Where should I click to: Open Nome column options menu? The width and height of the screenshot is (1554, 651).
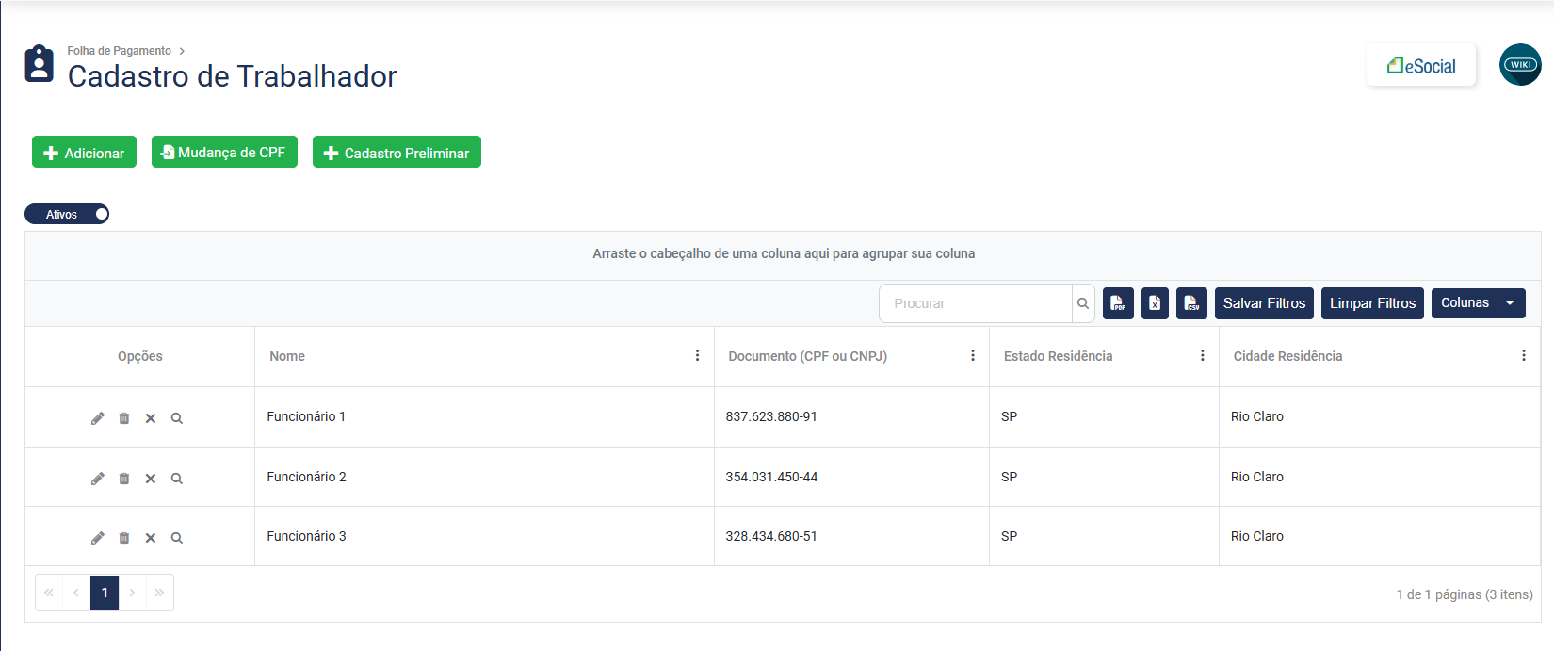point(697,356)
